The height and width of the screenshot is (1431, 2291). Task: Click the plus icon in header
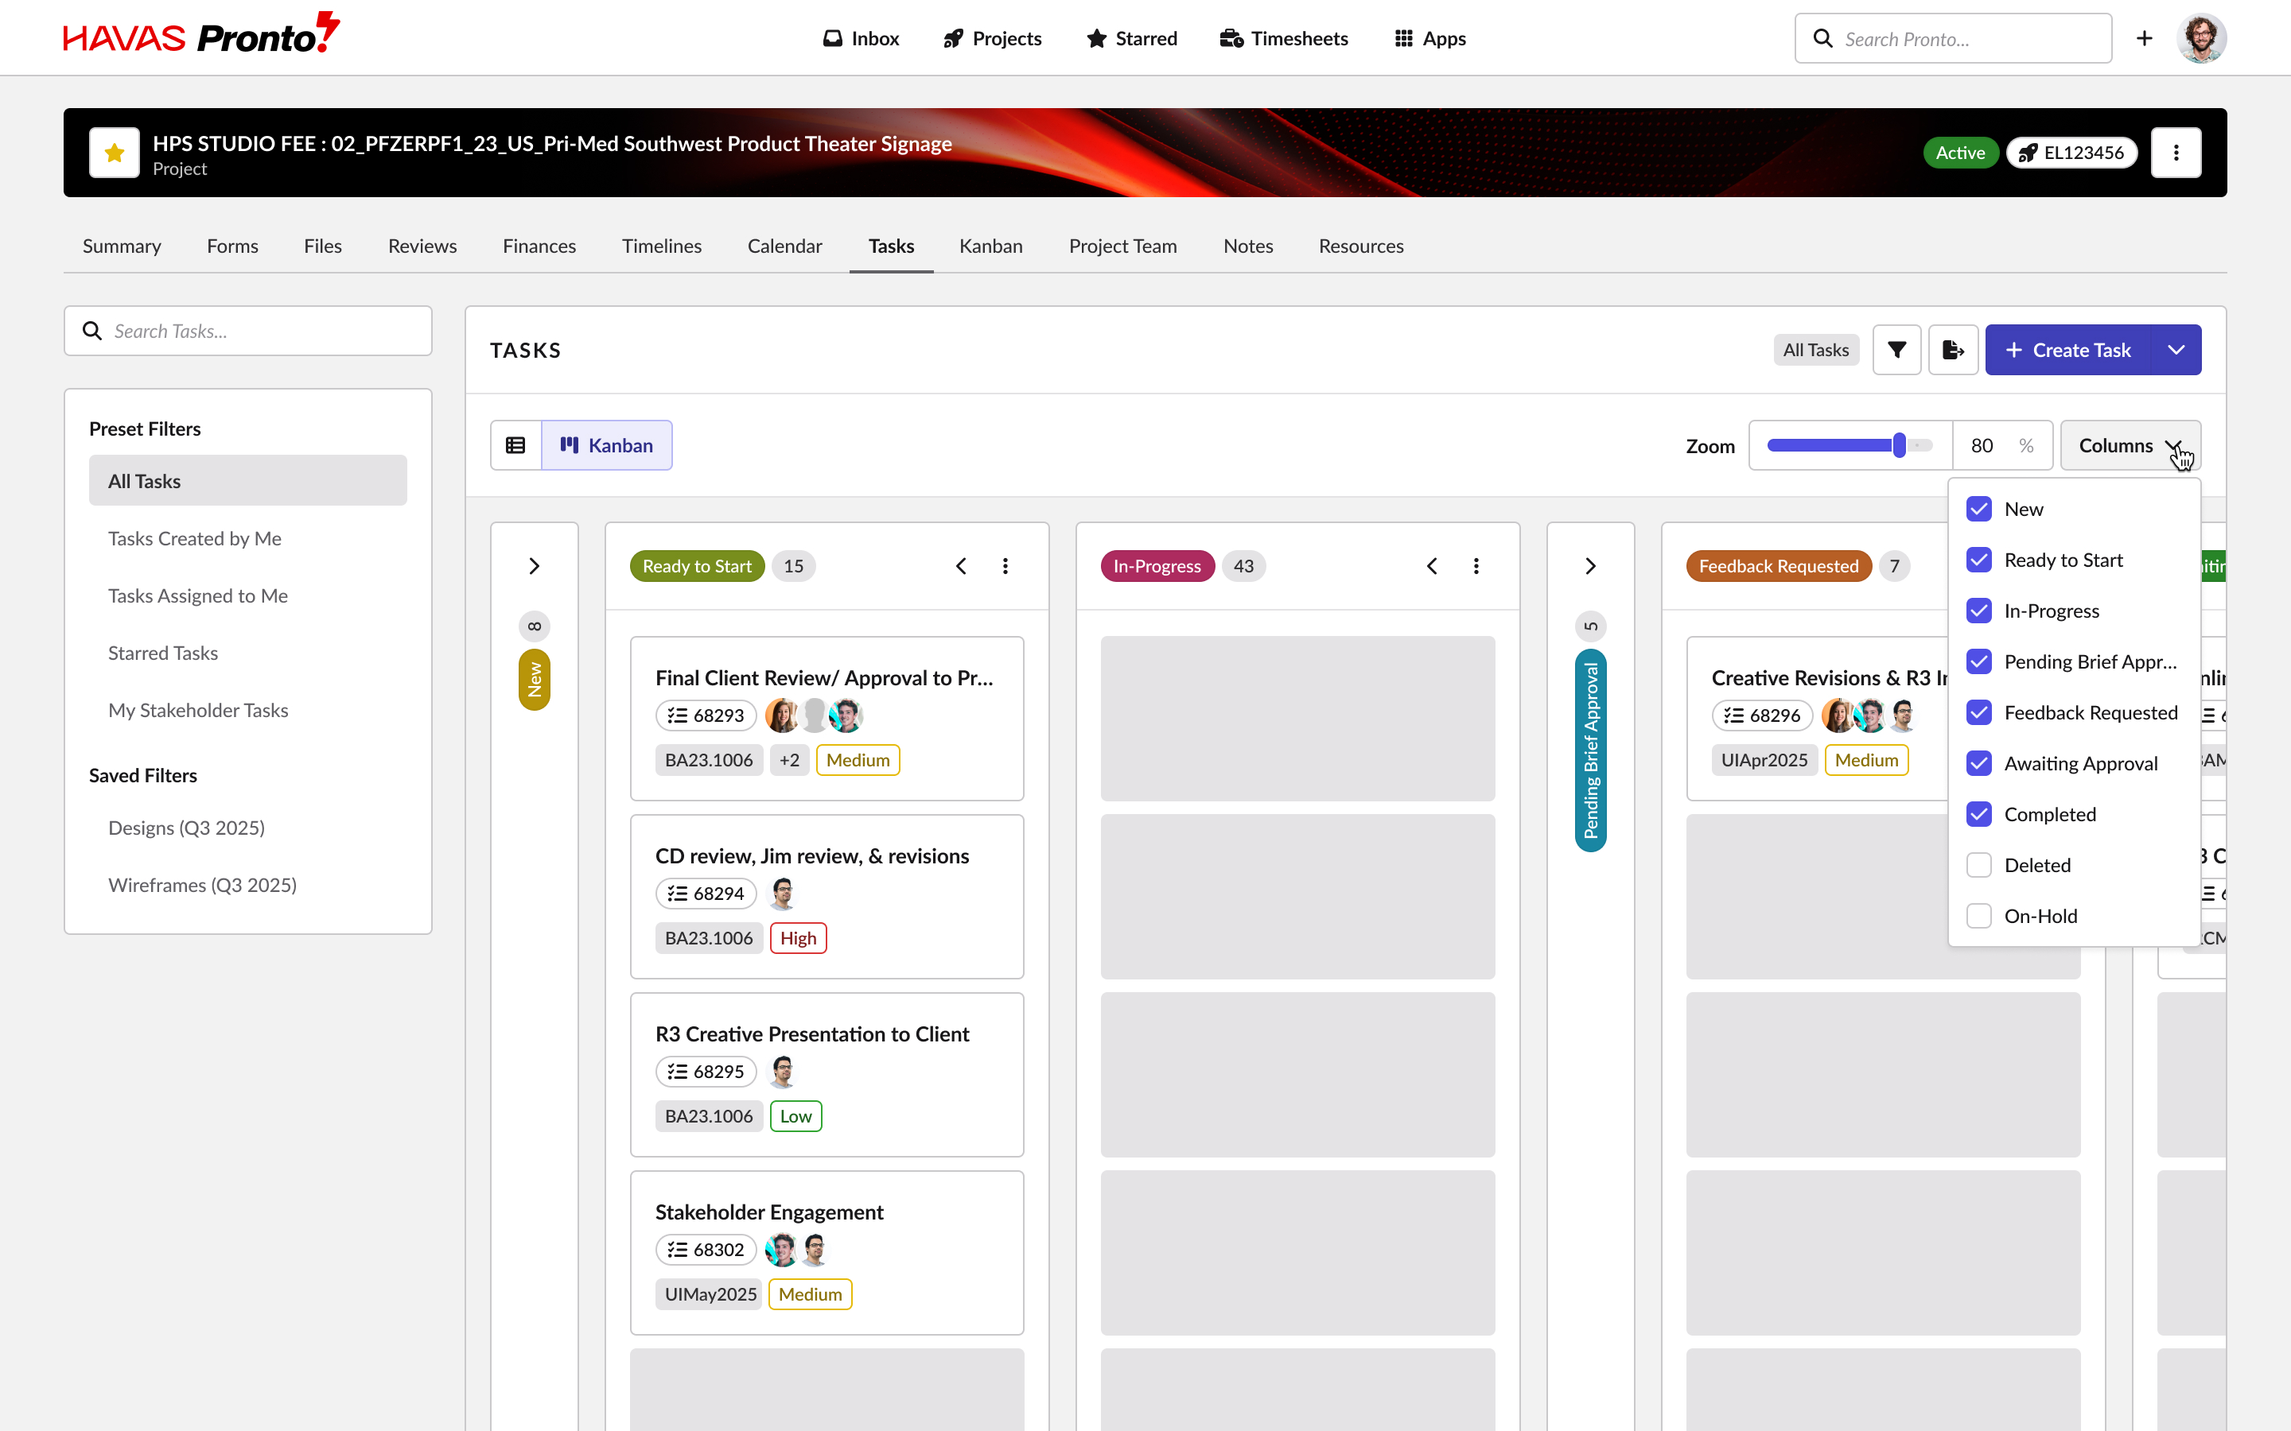pyautogui.click(x=2145, y=38)
